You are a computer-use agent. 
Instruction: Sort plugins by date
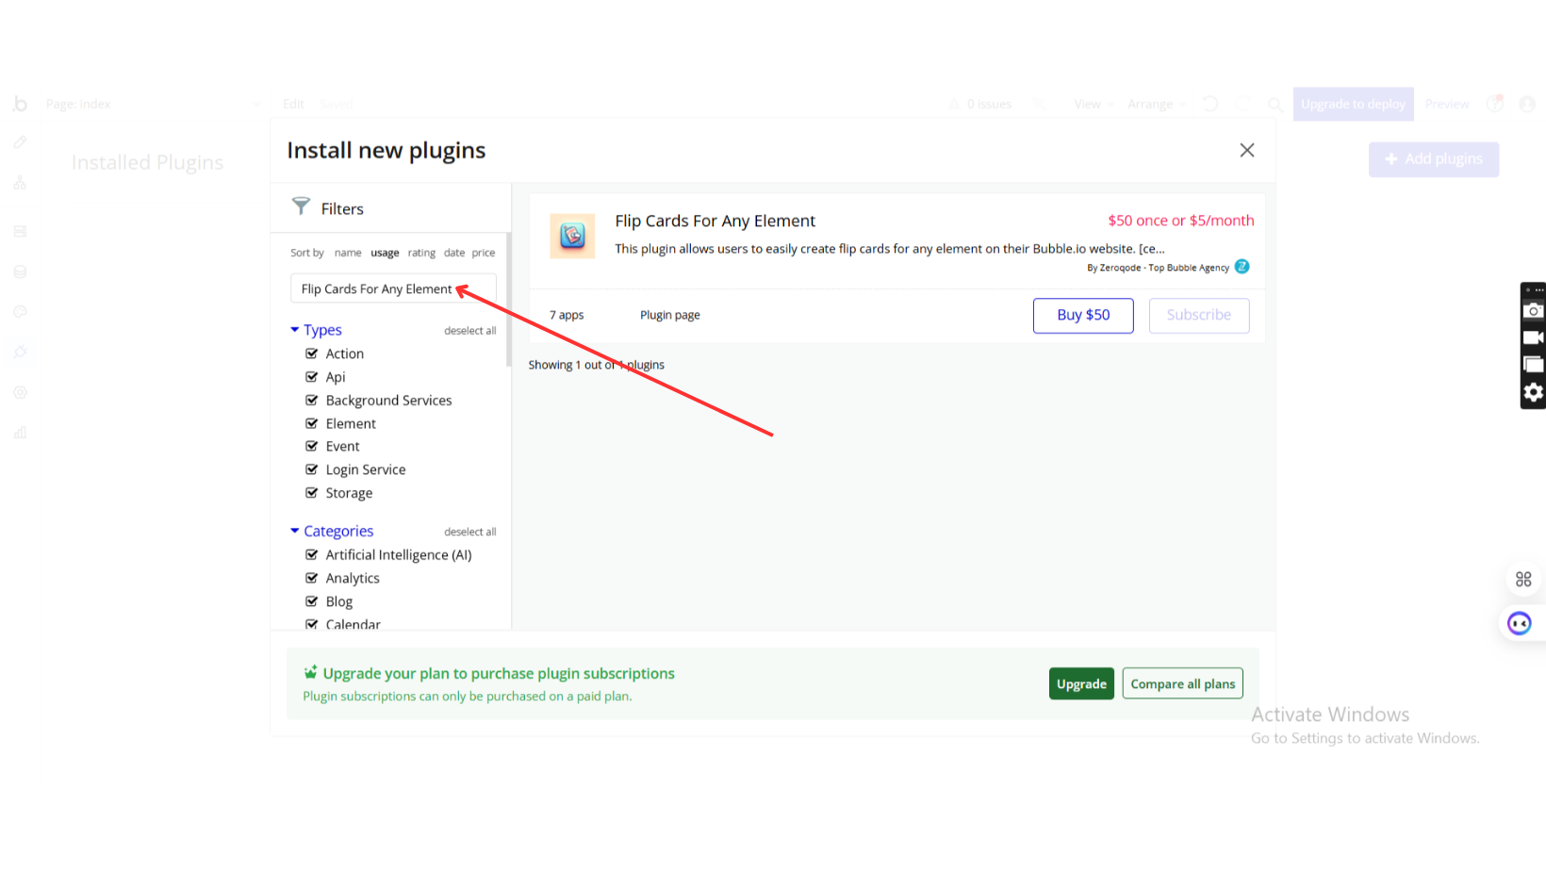(x=454, y=253)
